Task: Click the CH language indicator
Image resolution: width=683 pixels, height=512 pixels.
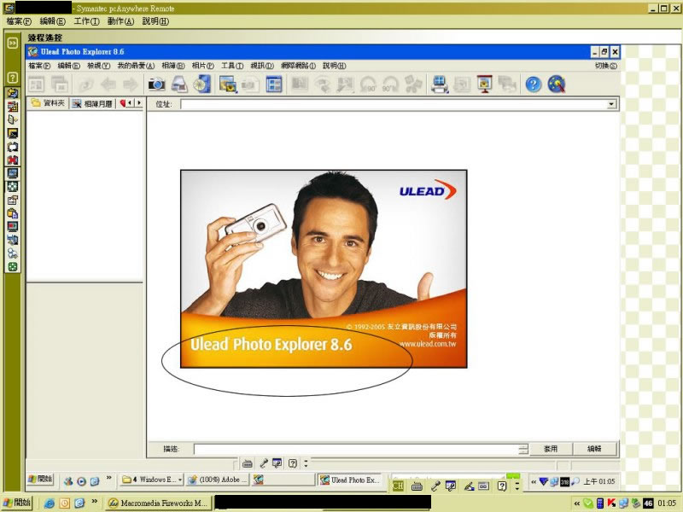Action: pyautogui.click(x=398, y=486)
